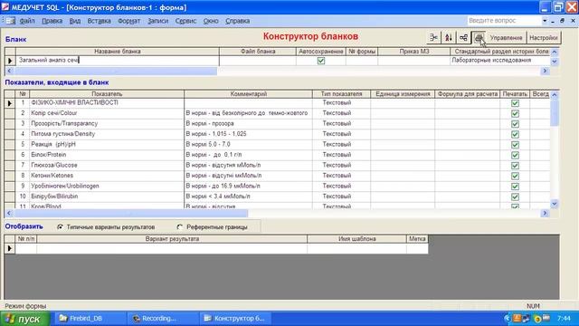
Task: Select Типичные варианты результатов radio
Action: pos(61,227)
